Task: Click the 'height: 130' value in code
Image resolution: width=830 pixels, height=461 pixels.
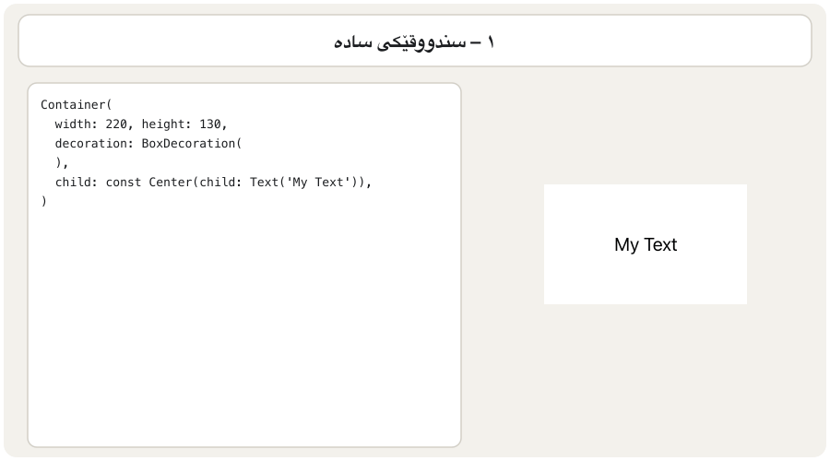Action: tap(181, 124)
